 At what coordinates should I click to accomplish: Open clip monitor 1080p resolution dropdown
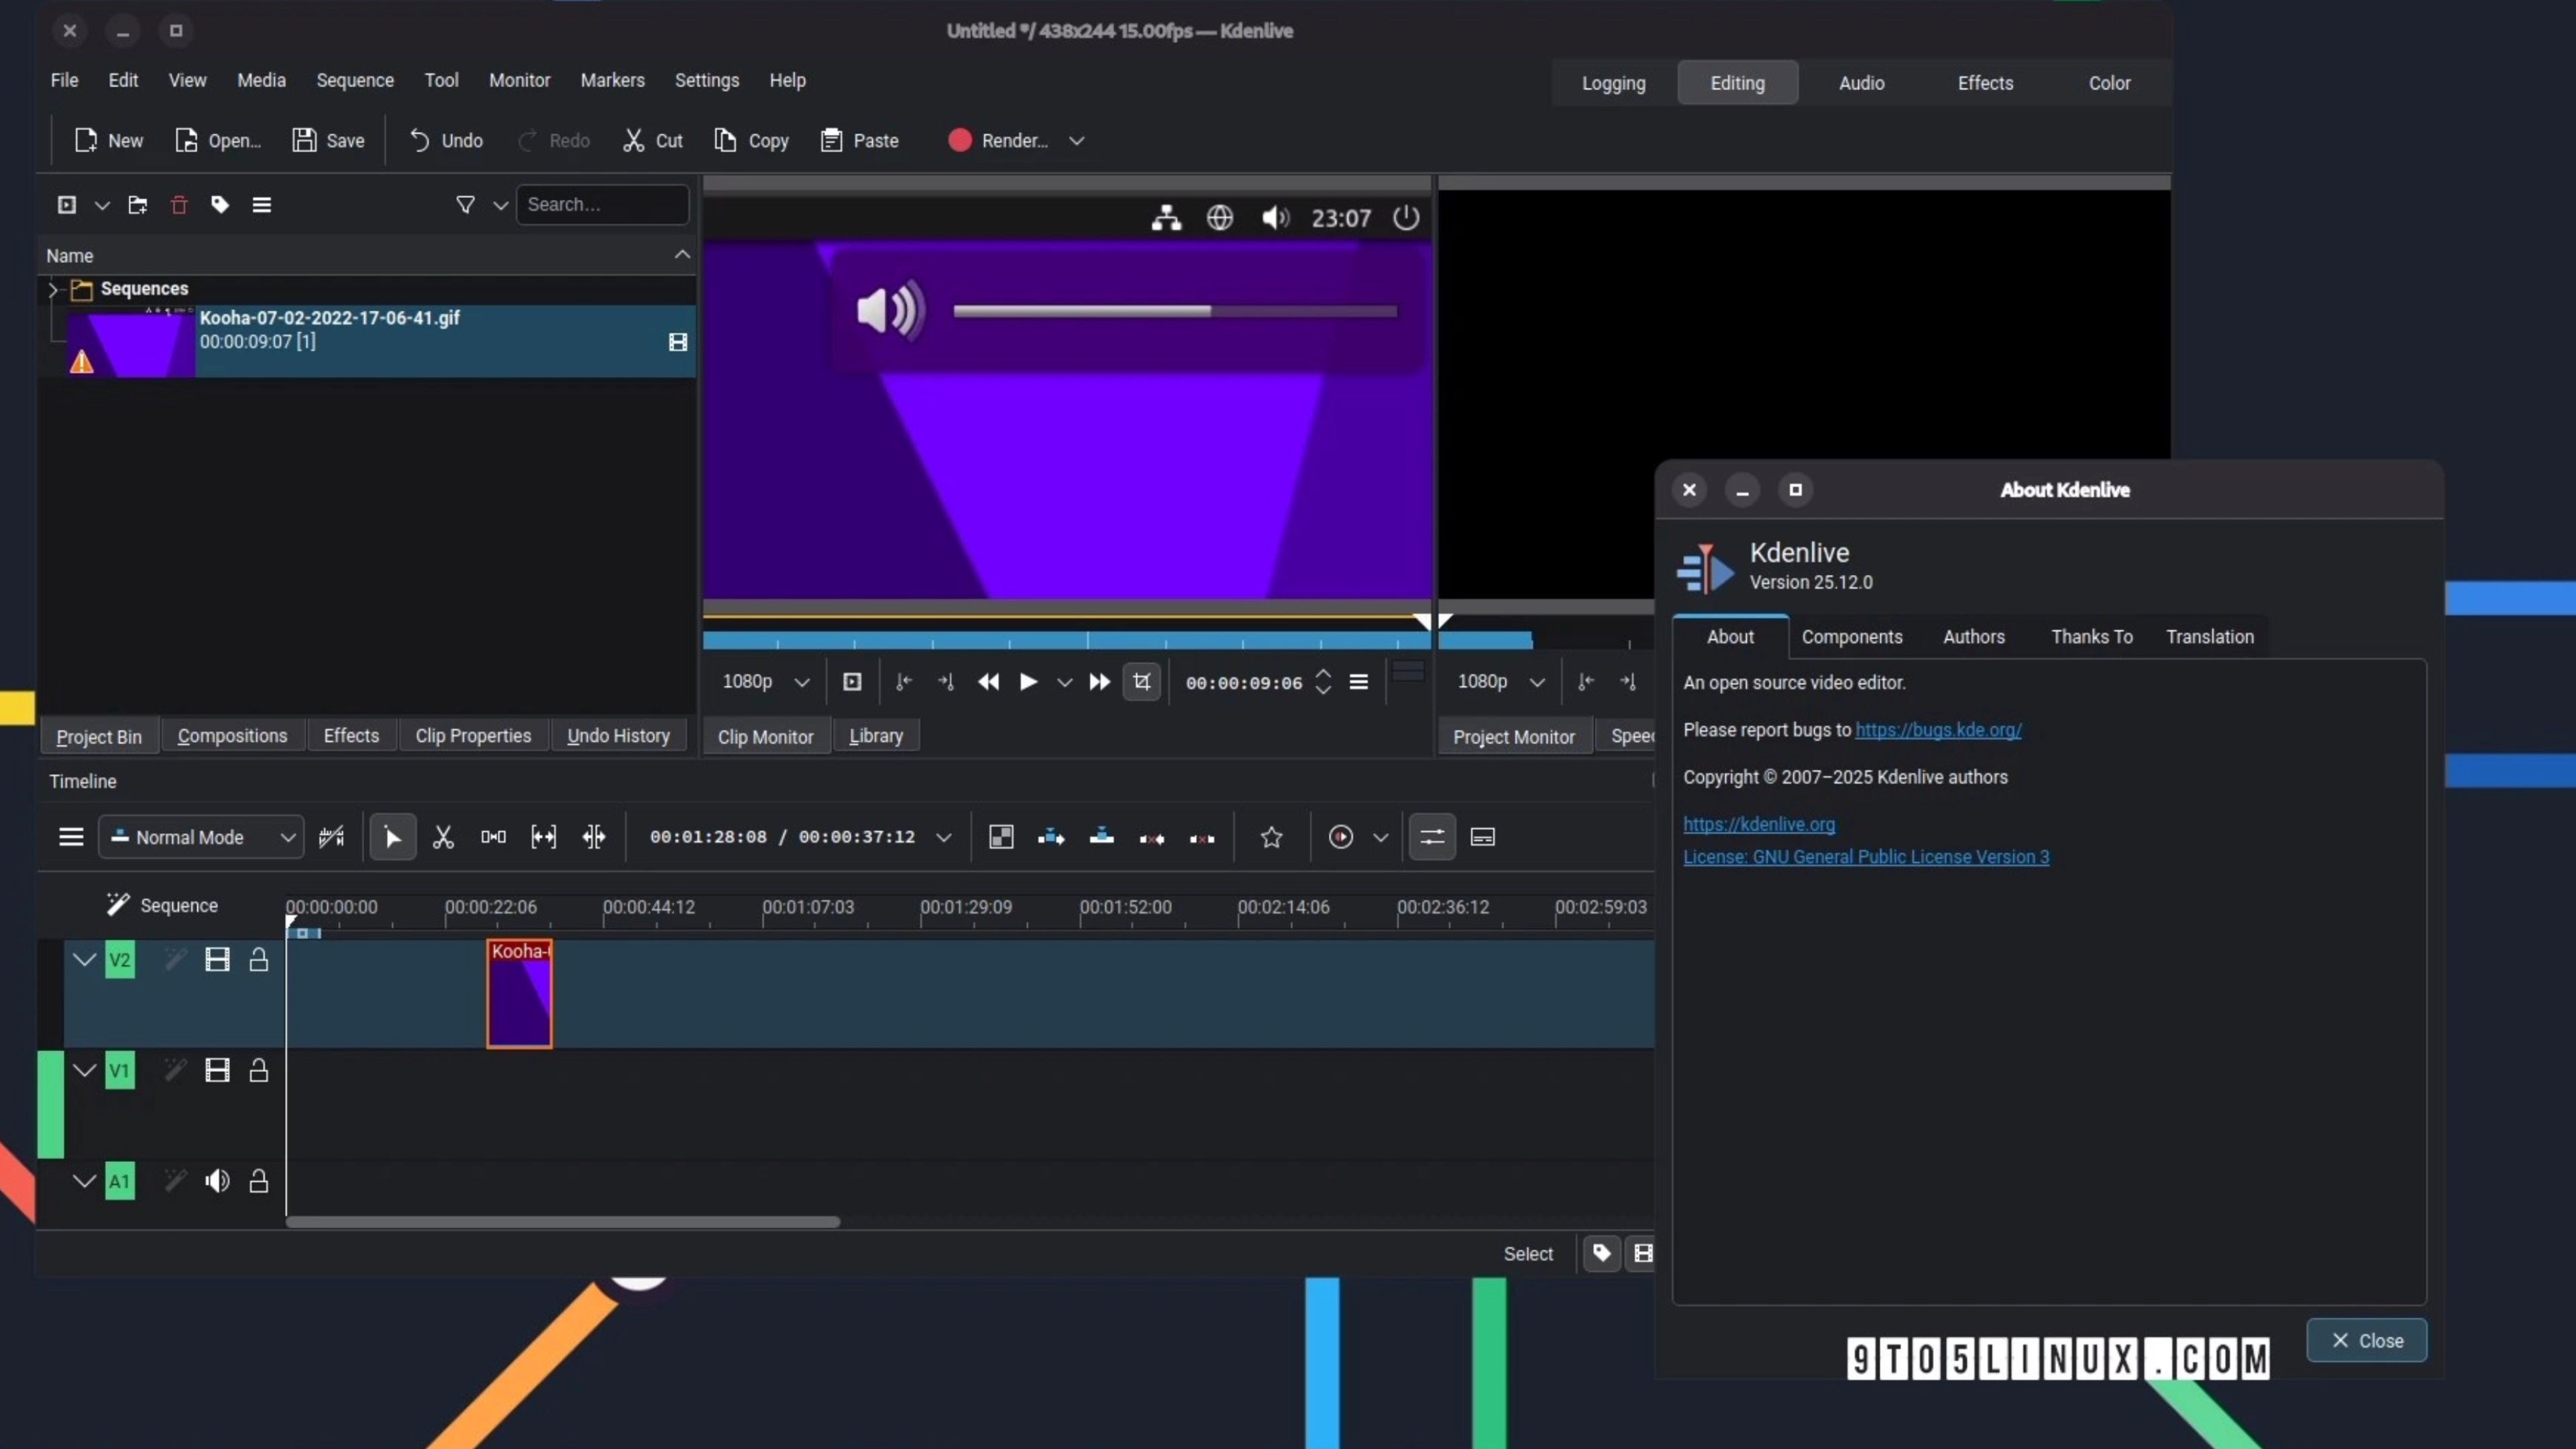point(766,682)
